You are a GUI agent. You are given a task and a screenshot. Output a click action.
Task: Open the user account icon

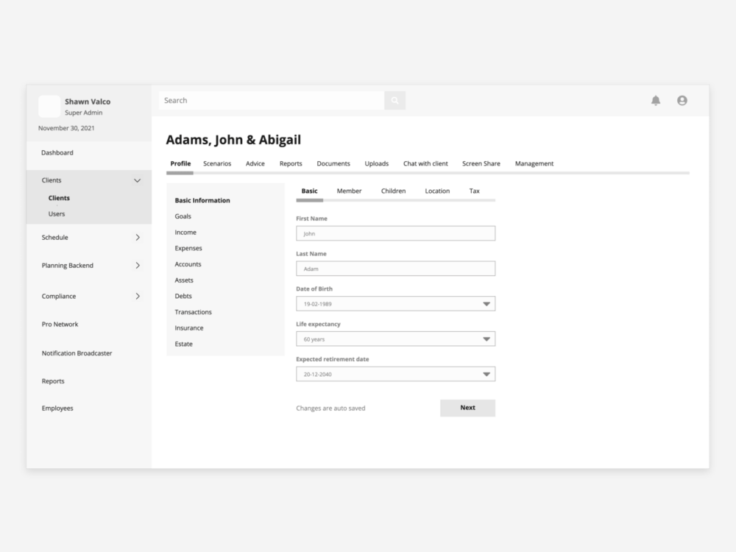[x=682, y=100]
